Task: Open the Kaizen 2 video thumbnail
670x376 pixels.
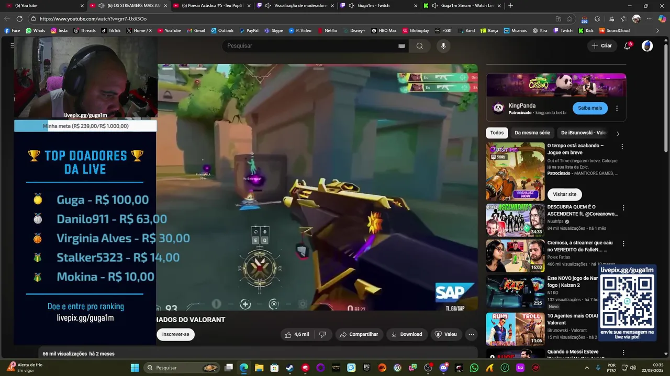Action: [x=515, y=292]
